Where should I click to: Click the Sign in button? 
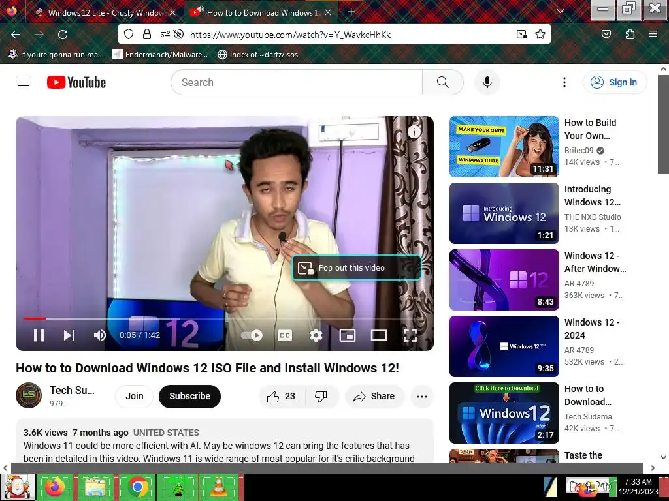point(615,82)
